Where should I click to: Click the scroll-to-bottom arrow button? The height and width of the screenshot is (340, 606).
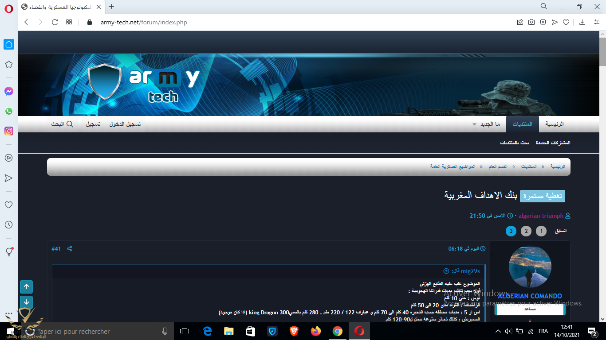click(26, 302)
